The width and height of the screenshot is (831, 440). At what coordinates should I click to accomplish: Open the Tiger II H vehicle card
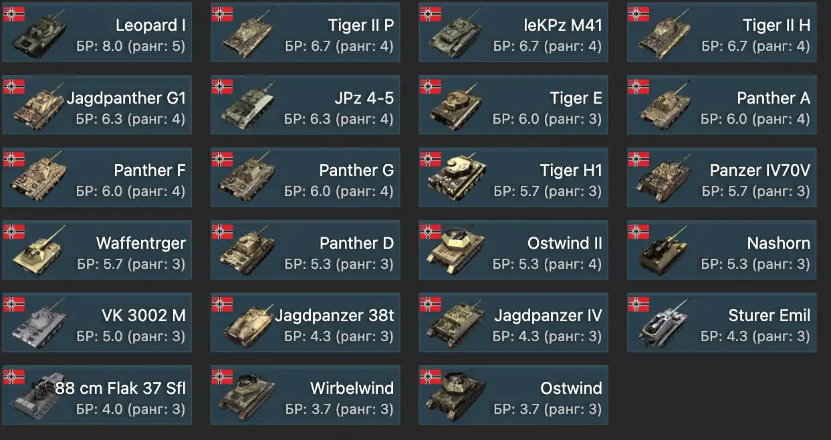point(722,32)
